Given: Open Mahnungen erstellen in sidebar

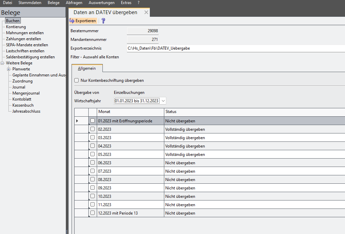Looking at the screenshot, I should click(25, 33).
